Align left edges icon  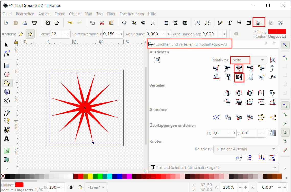coord(228,68)
